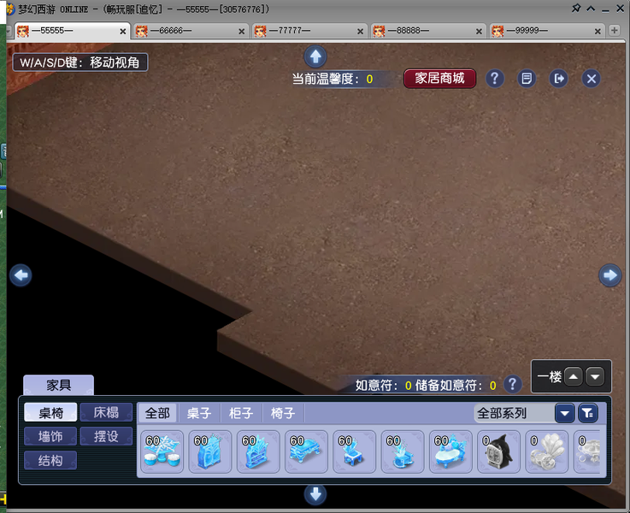Screen dimensions: 630x513
Task: Select the 床榻 category
Action: 106,413
